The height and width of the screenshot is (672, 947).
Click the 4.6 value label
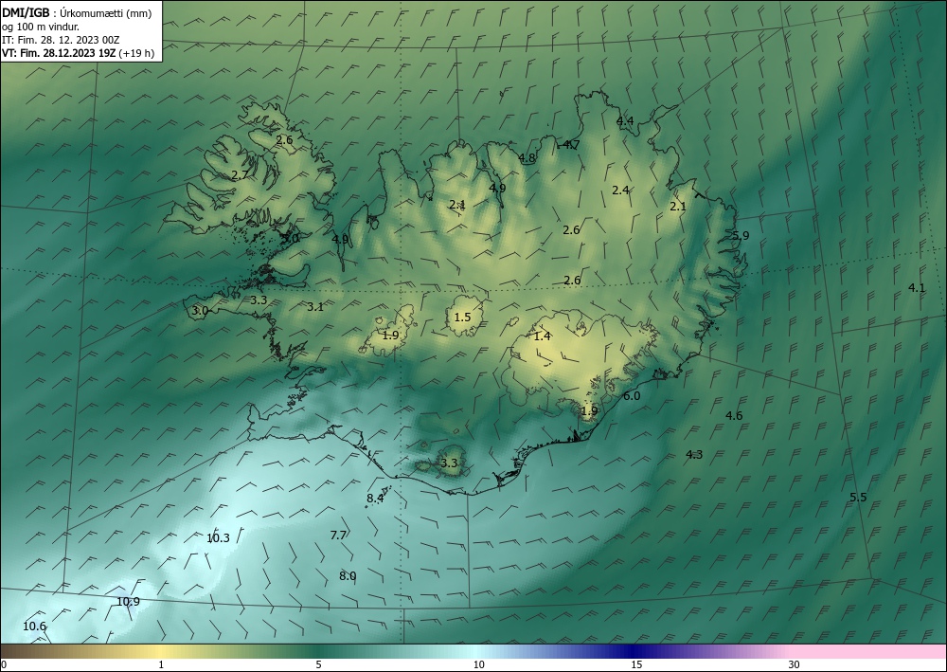pyautogui.click(x=734, y=415)
